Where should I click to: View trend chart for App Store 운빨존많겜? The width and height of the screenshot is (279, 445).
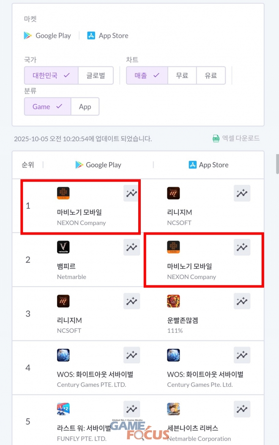click(x=242, y=301)
